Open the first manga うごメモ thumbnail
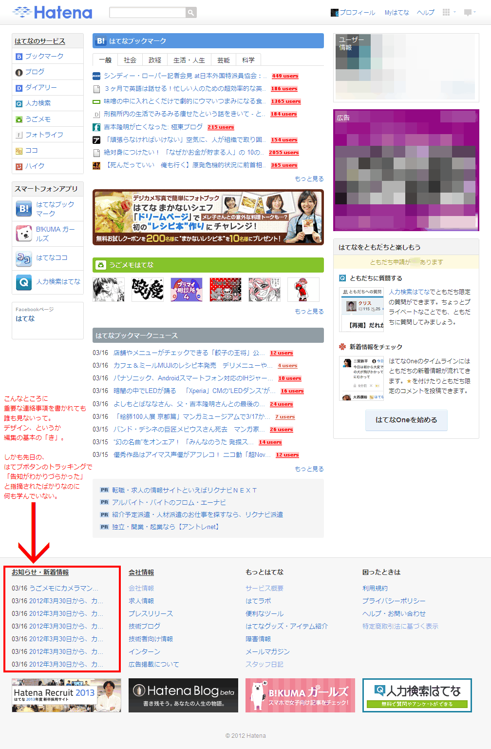Screen dimensions: 491x749 [109, 290]
